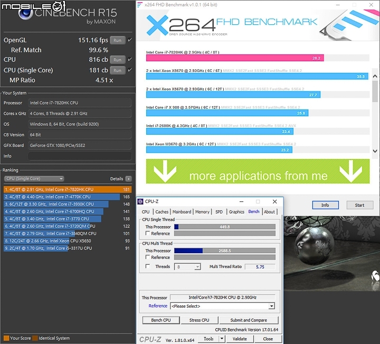
Task: Click right down-arrow on green banner
Action: click(350, 171)
